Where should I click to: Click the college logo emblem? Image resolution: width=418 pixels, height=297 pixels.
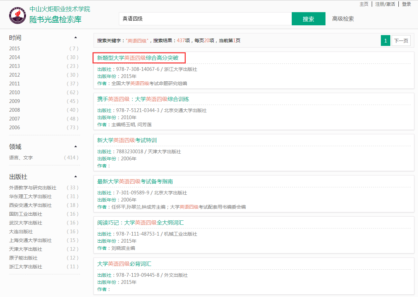[x=18, y=16]
